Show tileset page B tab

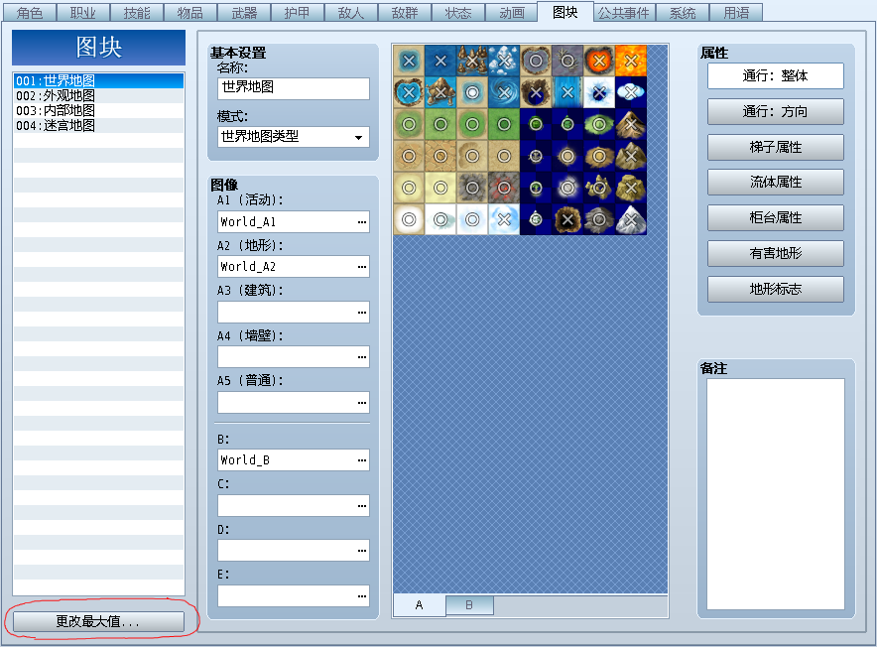pos(469,605)
